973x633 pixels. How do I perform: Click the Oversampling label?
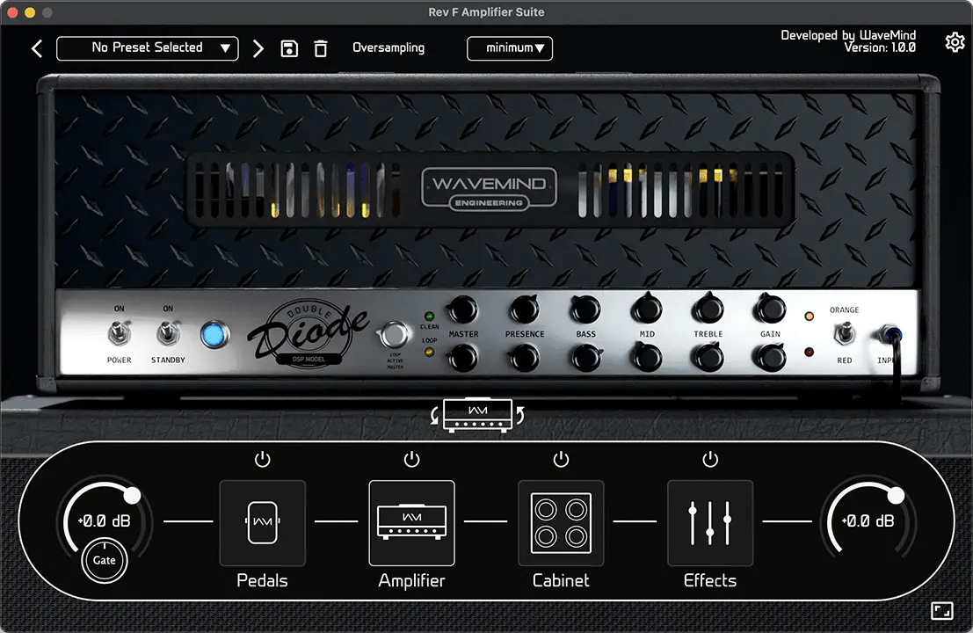[388, 47]
